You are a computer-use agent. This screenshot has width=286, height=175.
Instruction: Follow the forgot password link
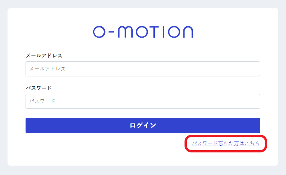point(225,143)
